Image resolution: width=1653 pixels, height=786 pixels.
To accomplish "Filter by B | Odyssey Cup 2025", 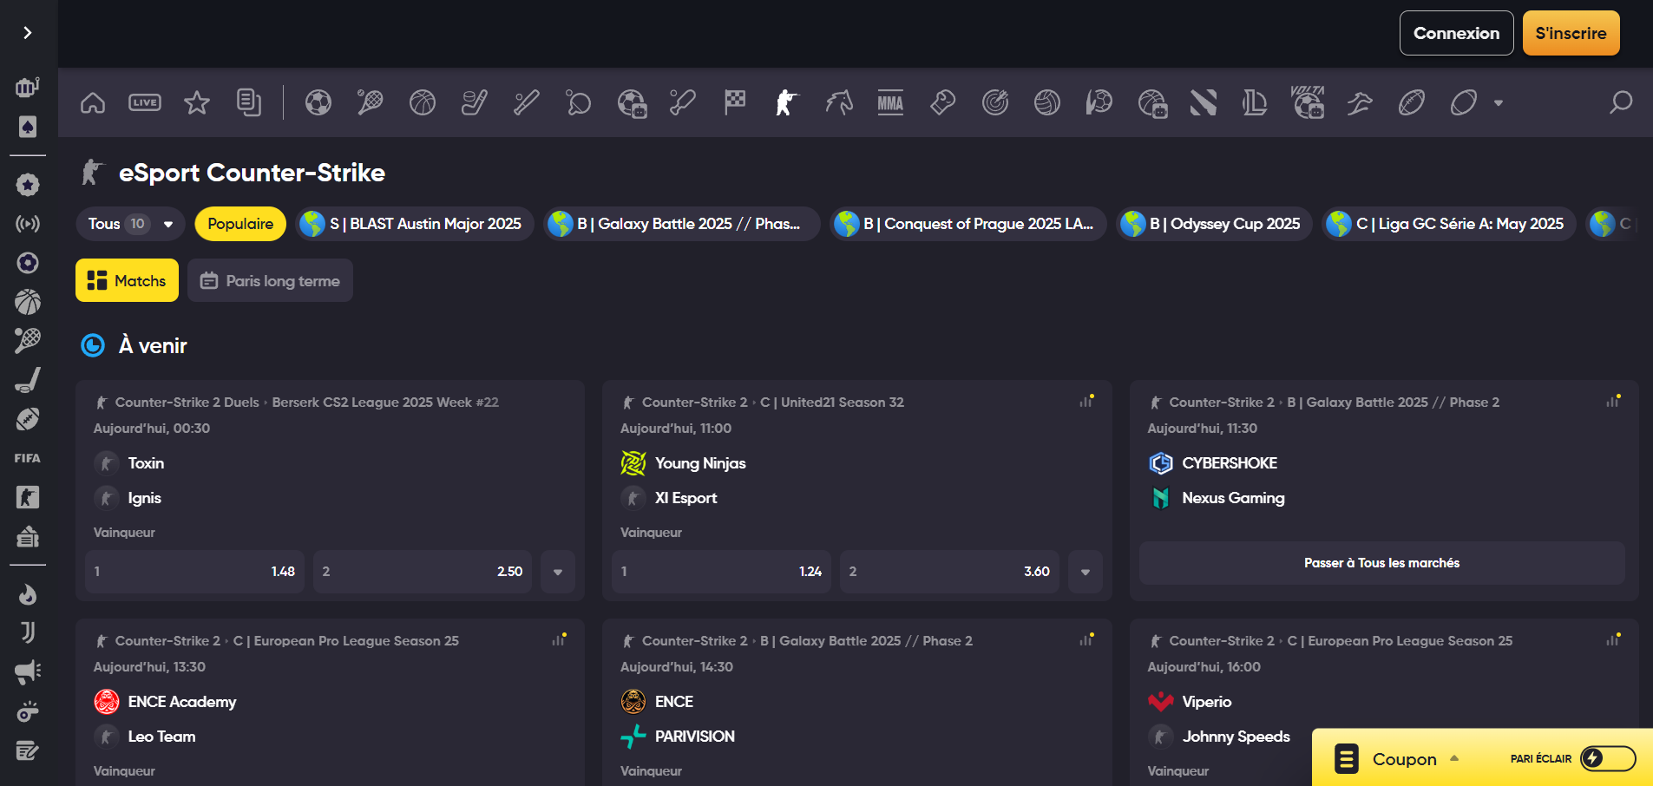I will 1214,224.
